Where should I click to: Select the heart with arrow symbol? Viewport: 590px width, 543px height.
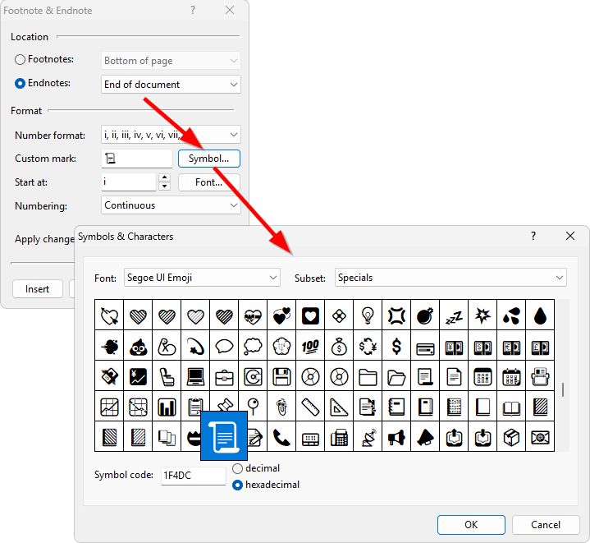(109, 315)
